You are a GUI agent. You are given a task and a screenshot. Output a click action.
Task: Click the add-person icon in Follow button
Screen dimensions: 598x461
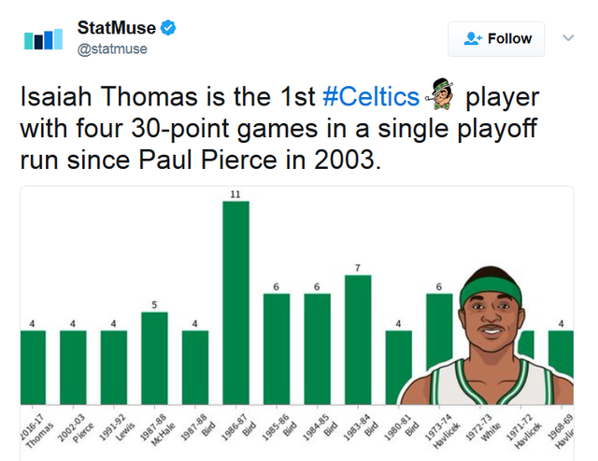point(473,38)
